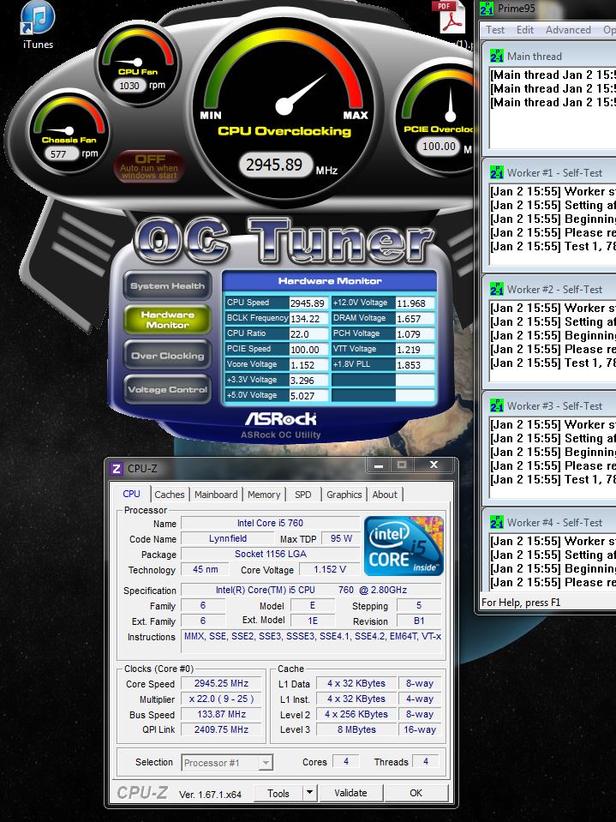
Task: Switch to the Memory tab in CPU-Z
Action: click(264, 495)
